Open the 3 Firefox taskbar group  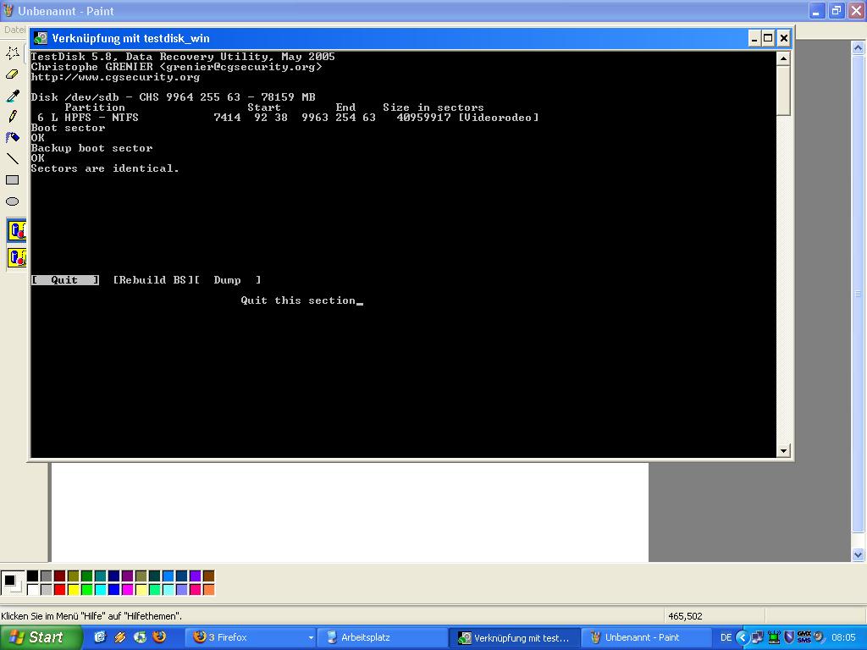[x=250, y=637]
